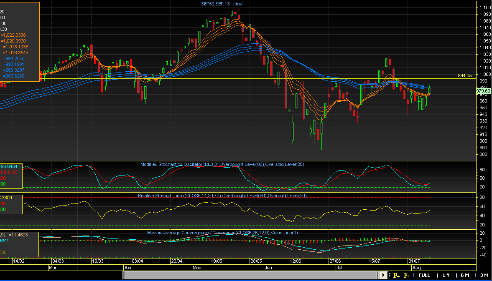Select the Moving Average Convergence / Divergence title

(x=222, y=233)
